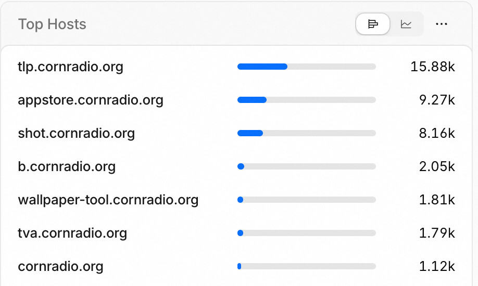Click the 15.88k request count
Screen dimensions: 478x286
(433, 67)
